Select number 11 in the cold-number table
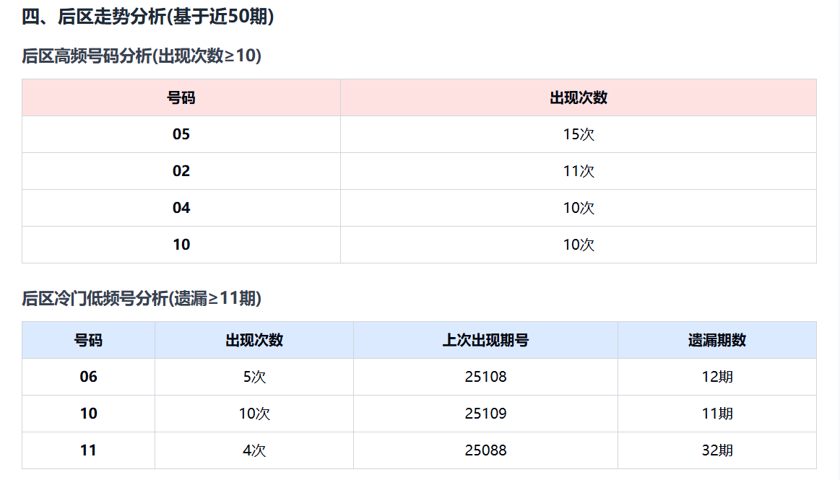 (x=88, y=450)
